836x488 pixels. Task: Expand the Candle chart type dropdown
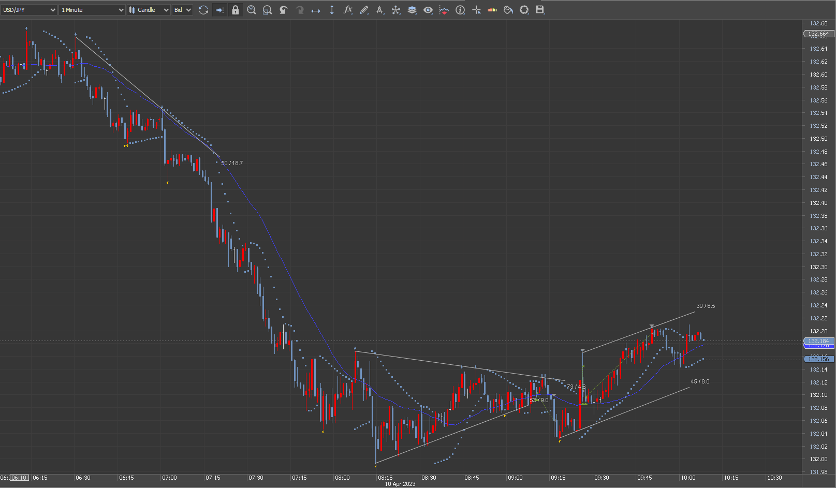[149, 10]
